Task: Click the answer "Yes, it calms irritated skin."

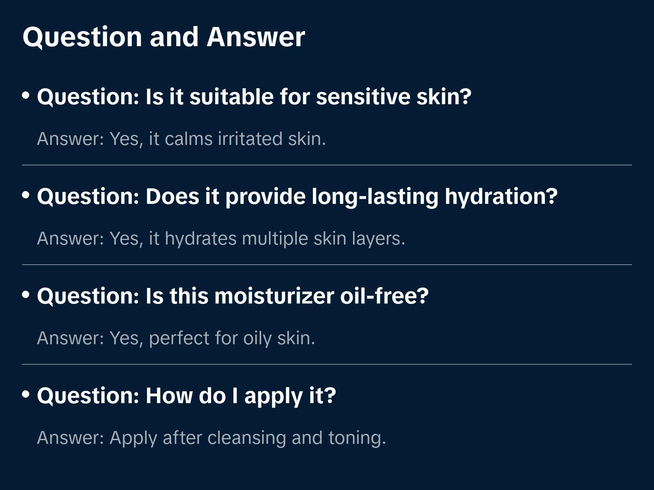Action: pos(181,139)
